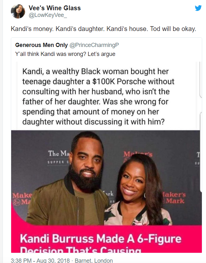Click the Maker's Mark logo right of the woman

(x=174, y=198)
